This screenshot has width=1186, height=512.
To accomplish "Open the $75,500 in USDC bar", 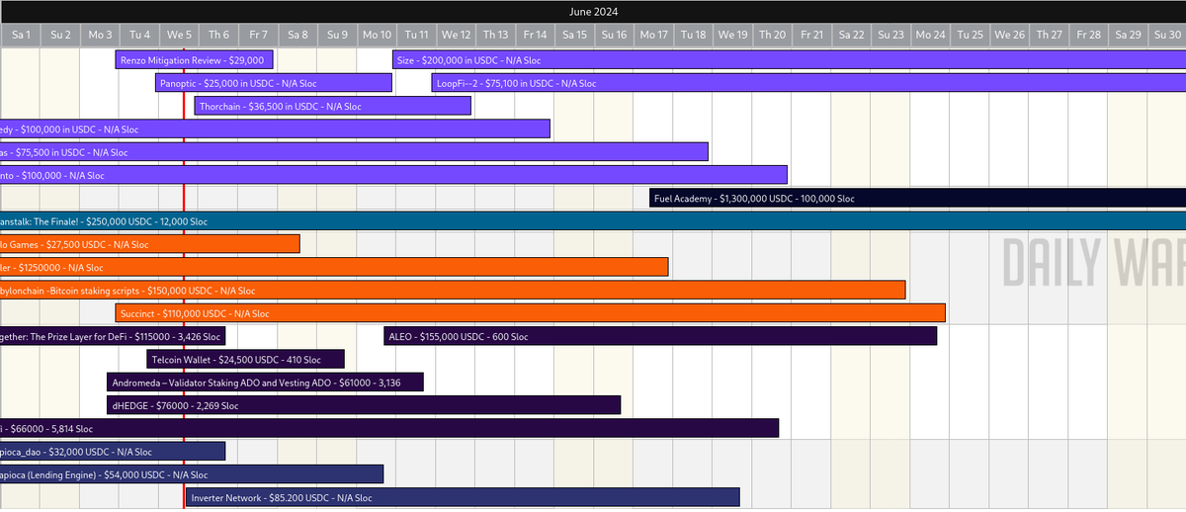I will [354, 152].
